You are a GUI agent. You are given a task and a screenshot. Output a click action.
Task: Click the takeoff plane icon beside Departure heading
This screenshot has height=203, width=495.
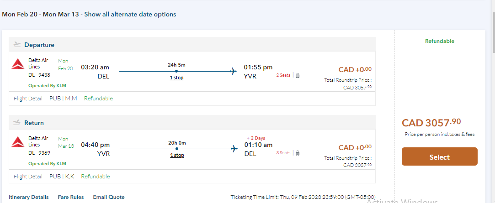pyautogui.click(x=17, y=45)
